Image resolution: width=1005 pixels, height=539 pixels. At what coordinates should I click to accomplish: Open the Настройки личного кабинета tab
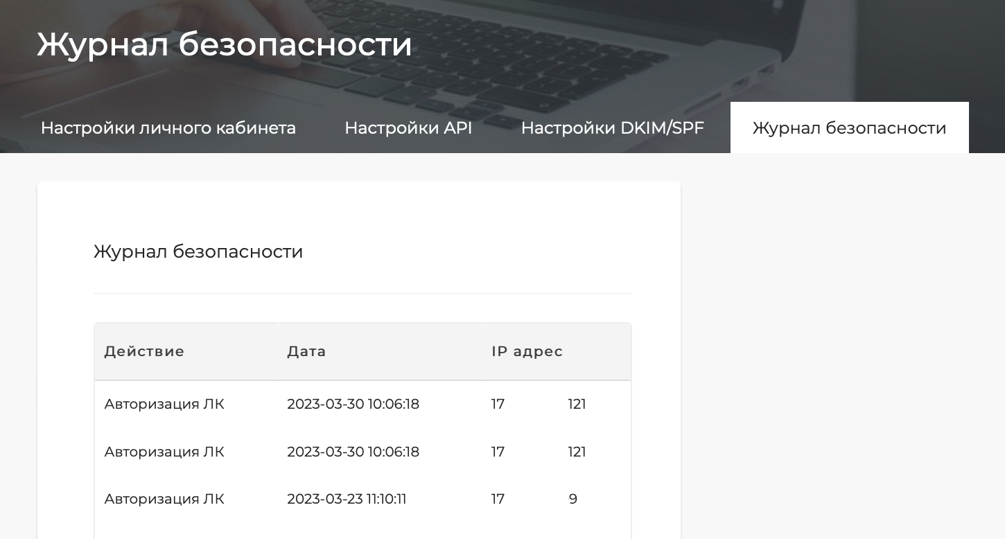point(168,128)
